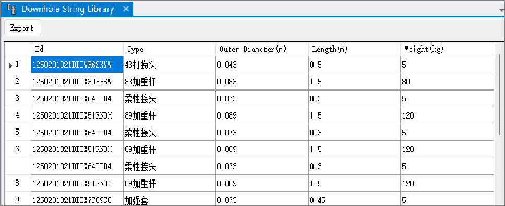
Task: Click the 43打捞头 type cell in row 1
Action: pos(170,65)
